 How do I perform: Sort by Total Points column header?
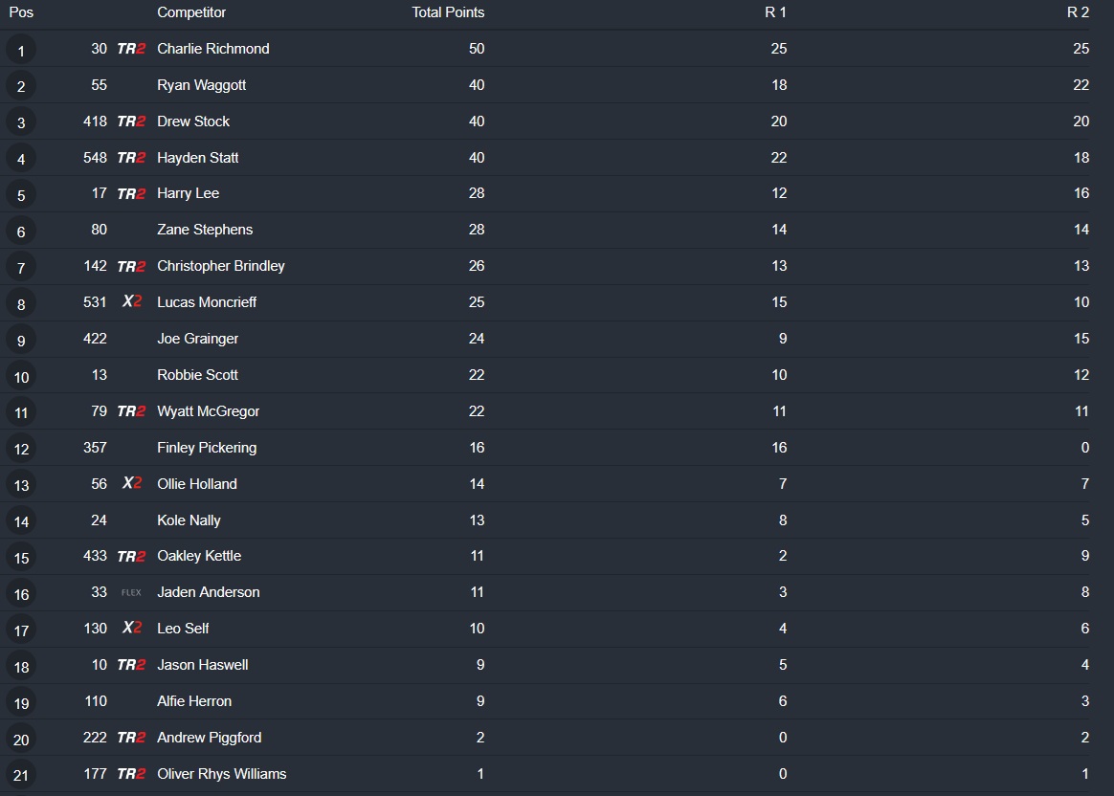[x=448, y=12]
